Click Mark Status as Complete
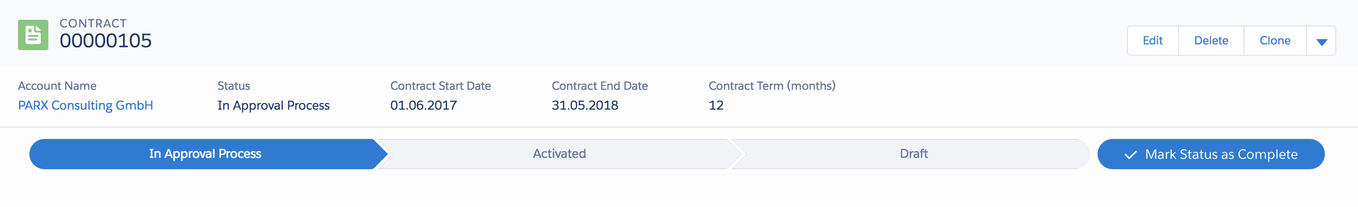This screenshot has width=1358, height=207. pyautogui.click(x=1220, y=155)
